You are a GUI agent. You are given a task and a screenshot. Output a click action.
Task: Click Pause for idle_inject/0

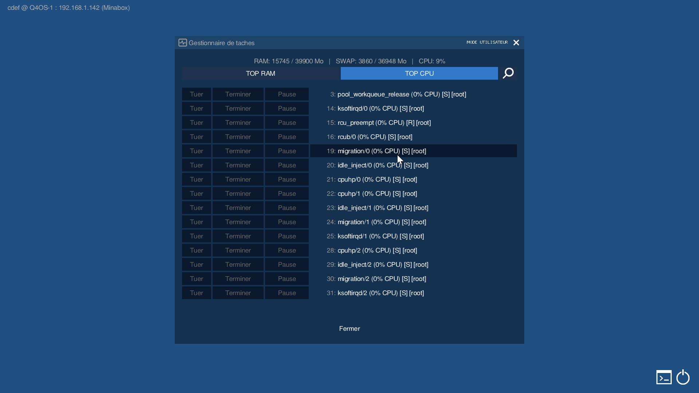point(287,165)
